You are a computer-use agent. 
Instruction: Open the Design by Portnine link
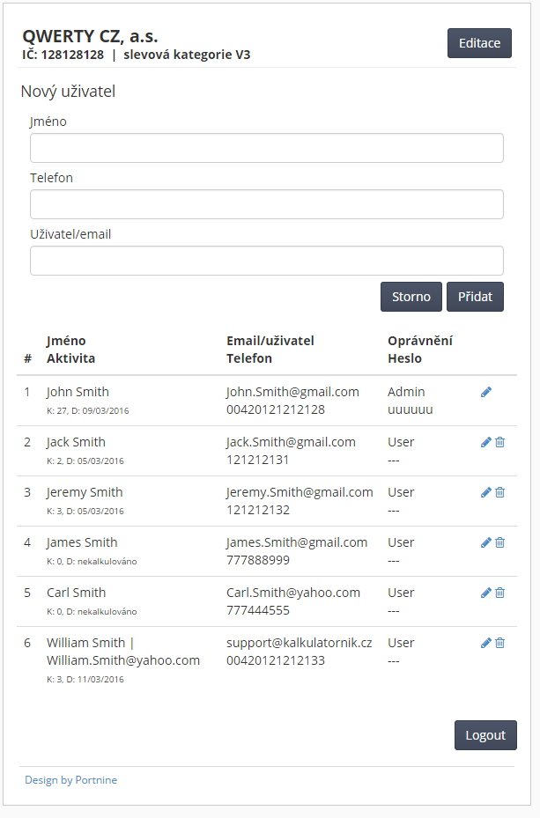[71, 780]
